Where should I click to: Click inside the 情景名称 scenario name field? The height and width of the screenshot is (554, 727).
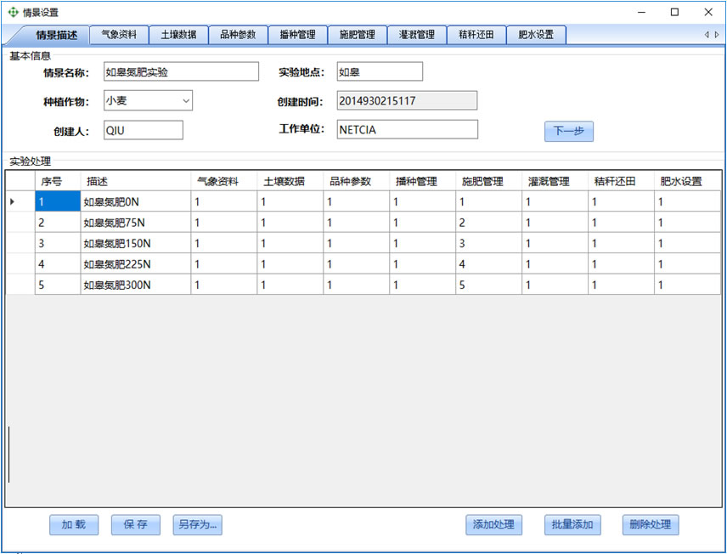click(180, 71)
